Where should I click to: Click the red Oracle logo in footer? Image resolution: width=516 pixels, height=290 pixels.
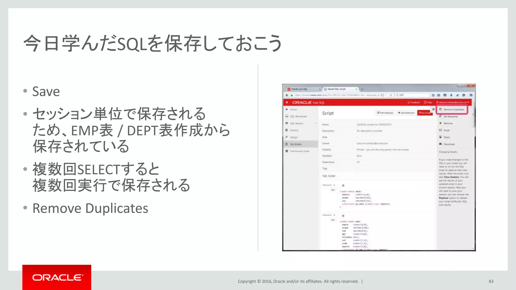(57, 277)
